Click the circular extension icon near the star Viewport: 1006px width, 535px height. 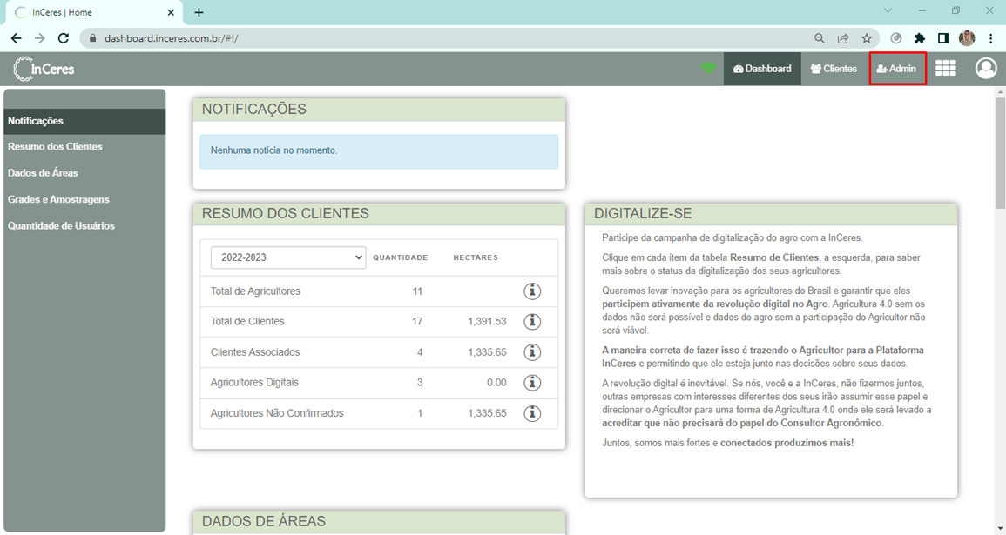pos(896,38)
